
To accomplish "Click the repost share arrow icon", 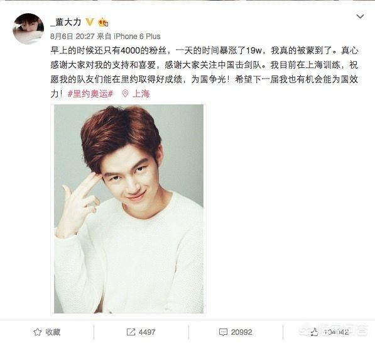I will (x=131, y=332).
